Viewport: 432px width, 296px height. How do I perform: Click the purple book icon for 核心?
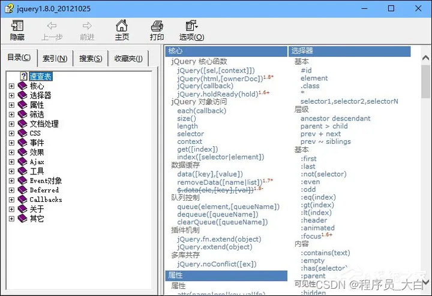[x=22, y=86]
